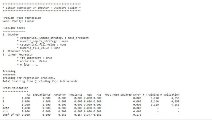Select the '1. Imputer' step line
This screenshot has width=212, height=120.
tap(10, 35)
